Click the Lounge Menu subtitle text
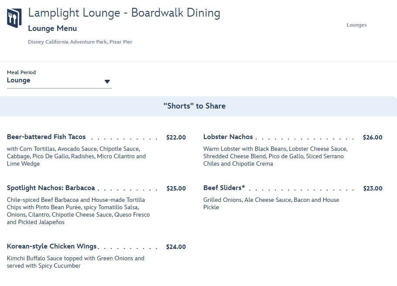The width and height of the screenshot is (397, 286). click(x=52, y=28)
